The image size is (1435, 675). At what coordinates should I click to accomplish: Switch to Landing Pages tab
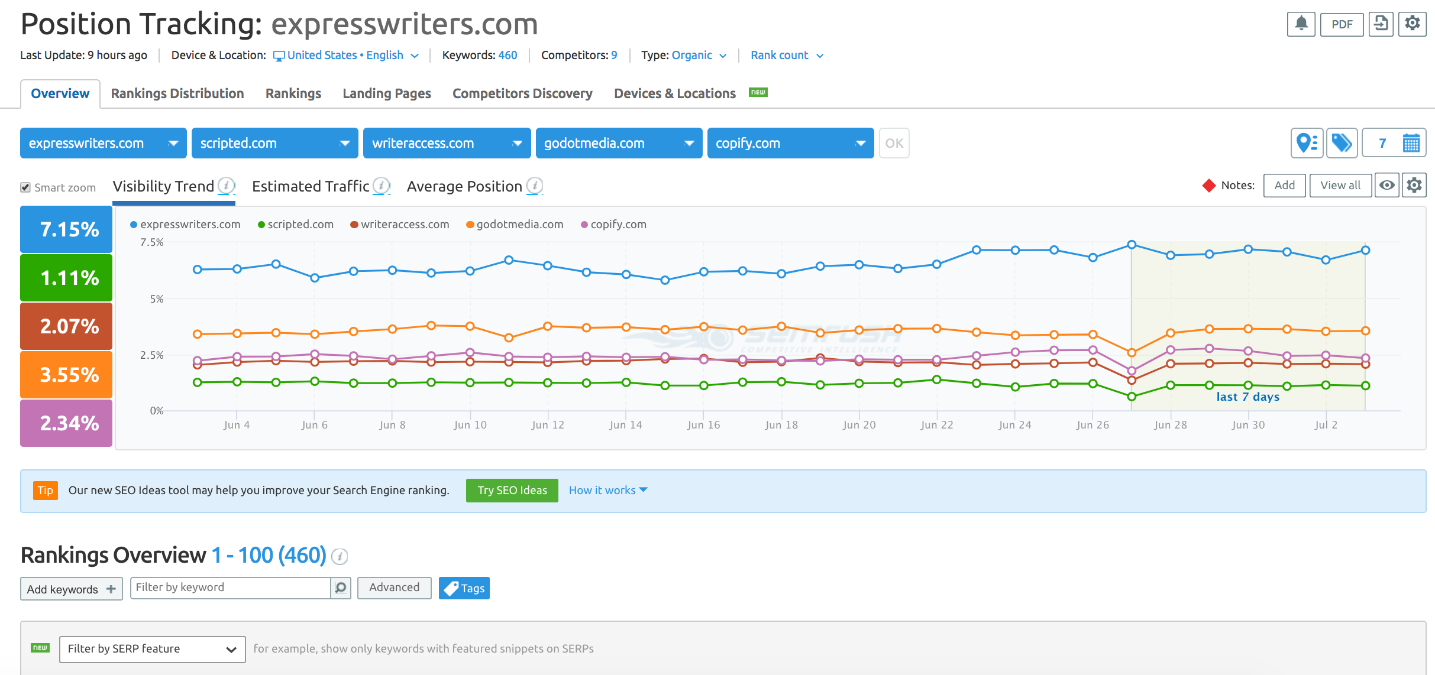tap(387, 93)
